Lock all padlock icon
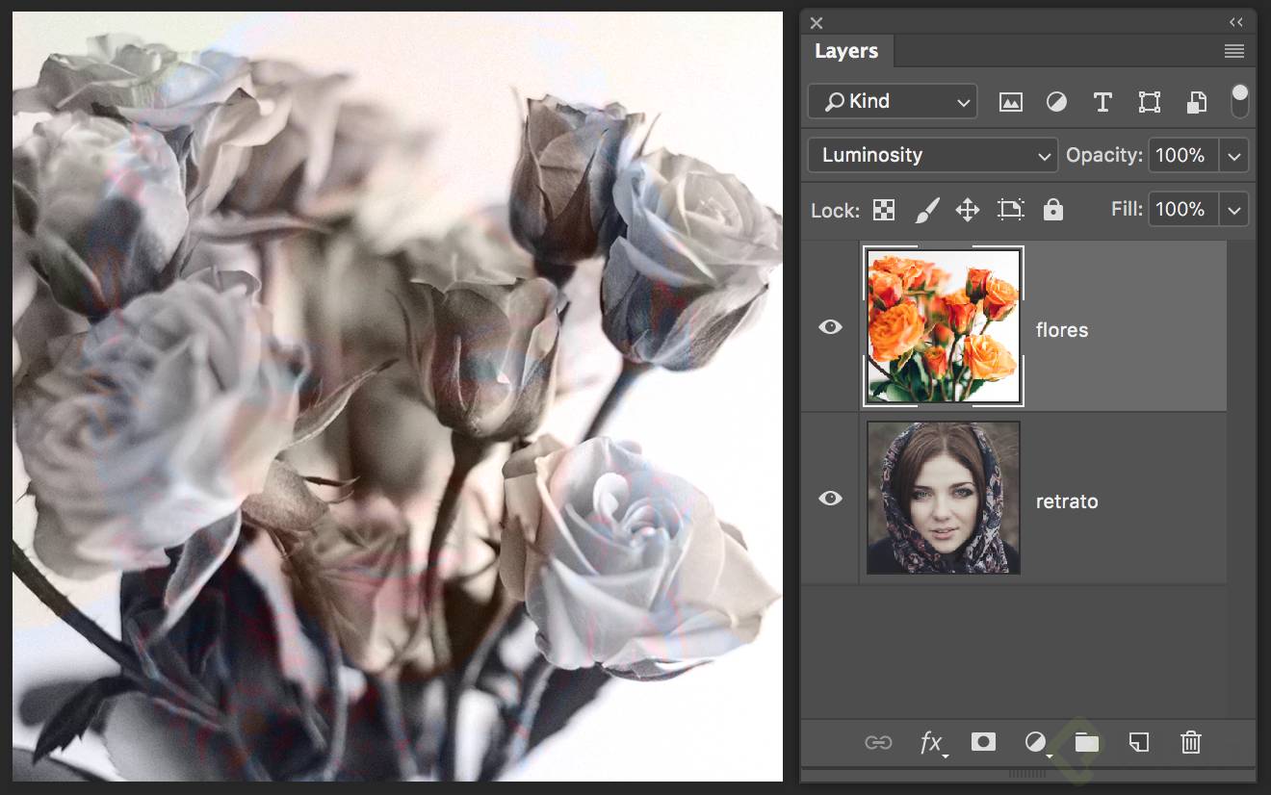Viewport: 1271px width, 795px height. [1053, 209]
